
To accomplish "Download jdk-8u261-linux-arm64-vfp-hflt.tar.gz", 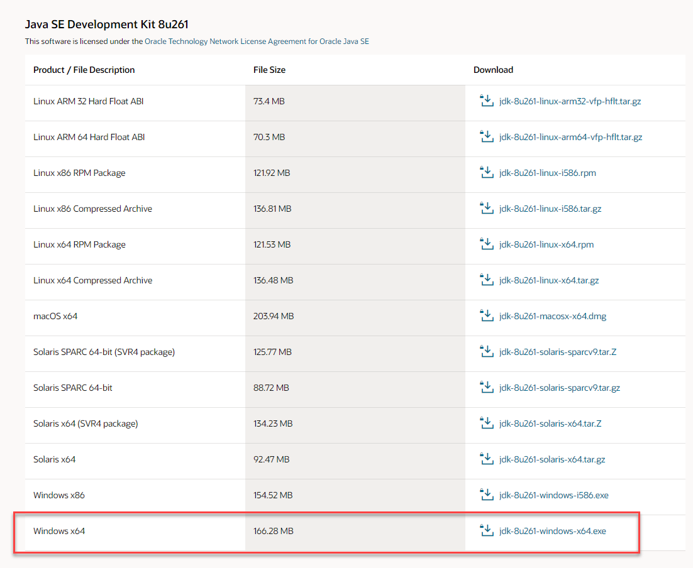I will [x=570, y=137].
